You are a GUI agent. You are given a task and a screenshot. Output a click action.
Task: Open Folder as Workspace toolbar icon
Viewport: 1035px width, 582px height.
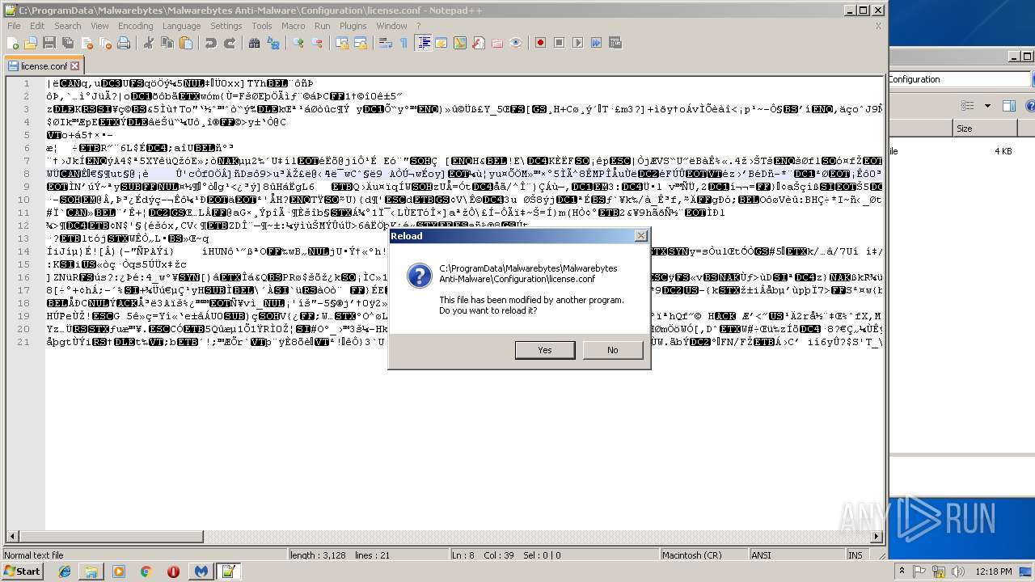click(x=497, y=43)
